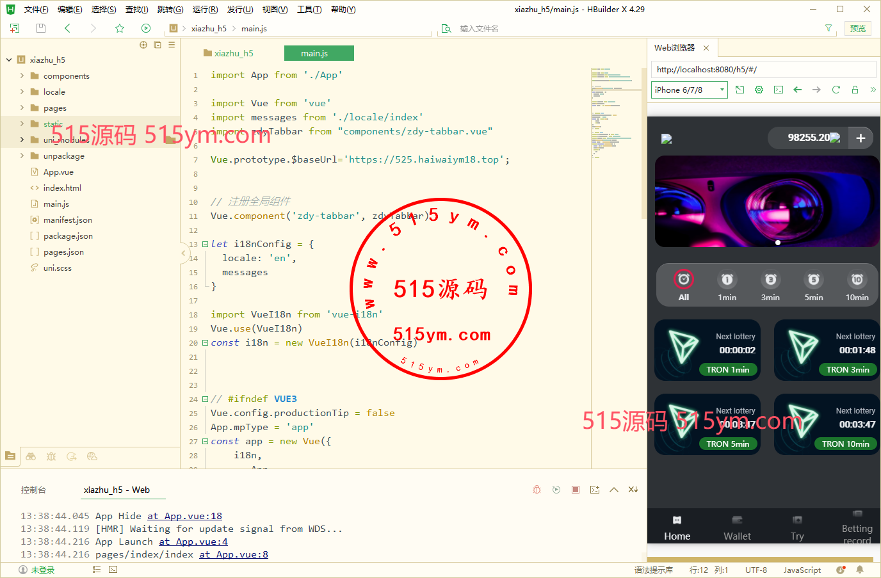The image size is (881, 578).
Task: Refresh the built-in web browser page
Action: tap(836, 90)
